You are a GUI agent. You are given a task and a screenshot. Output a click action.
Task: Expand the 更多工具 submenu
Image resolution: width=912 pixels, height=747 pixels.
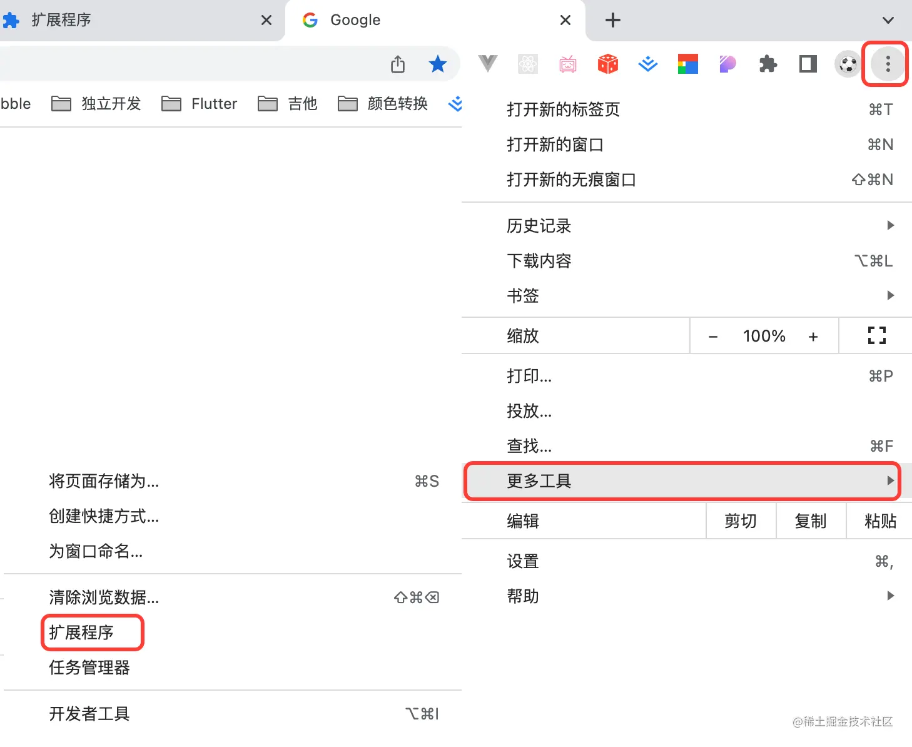pyautogui.click(x=687, y=481)
